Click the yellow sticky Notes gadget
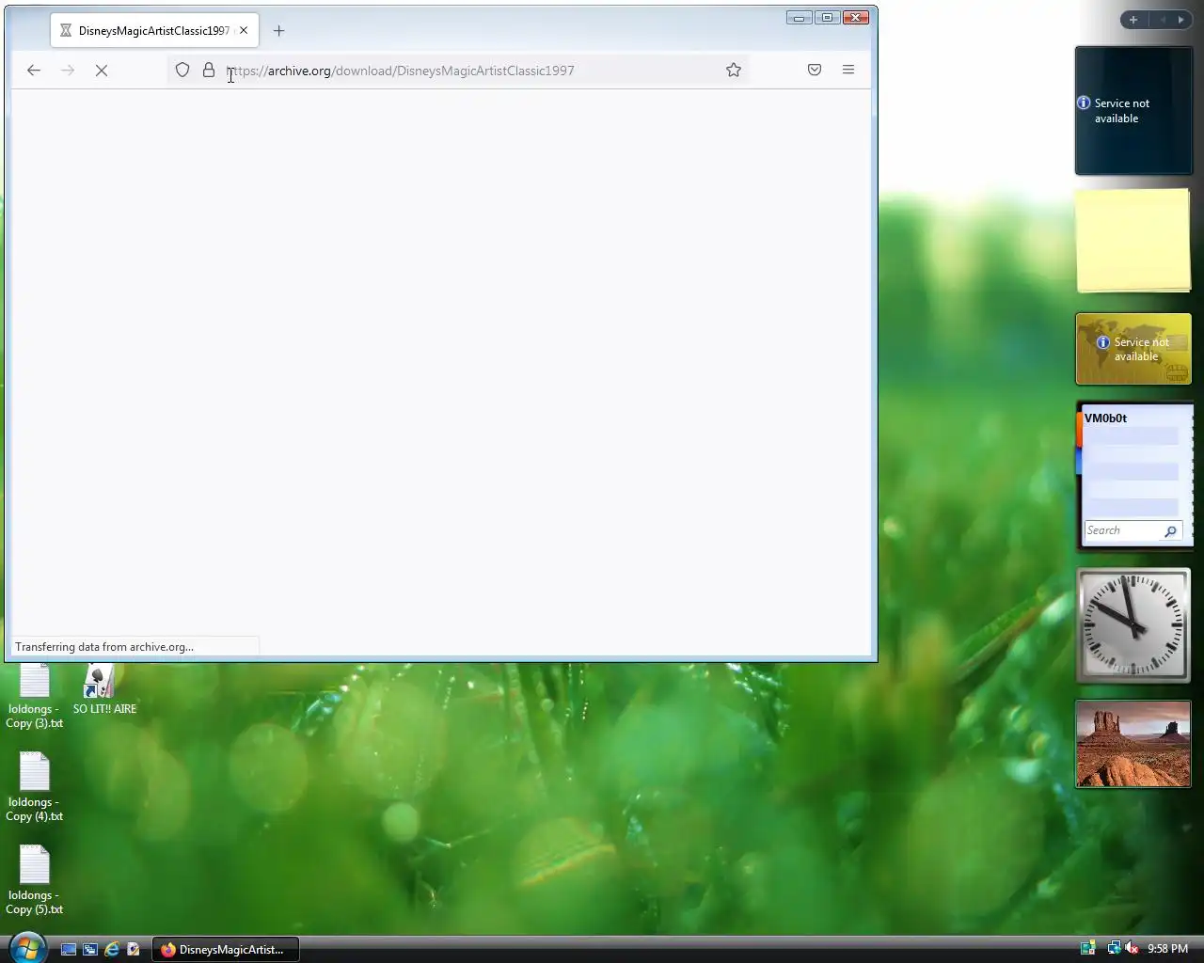The height and width of the screenshot is (963, 1204). coord(1133,241)
